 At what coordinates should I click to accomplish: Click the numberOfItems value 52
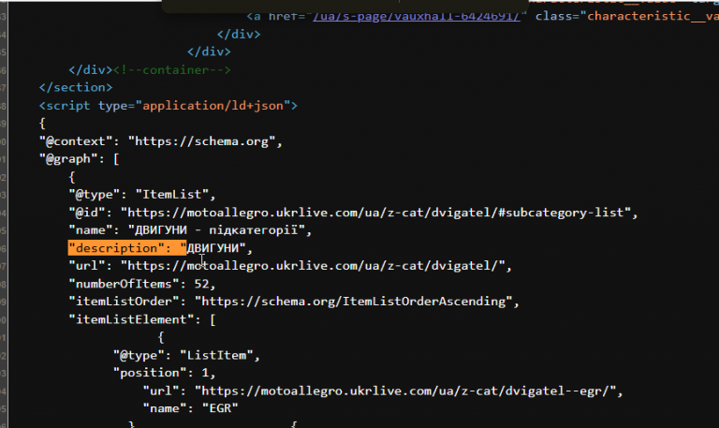tap(201, 284)
